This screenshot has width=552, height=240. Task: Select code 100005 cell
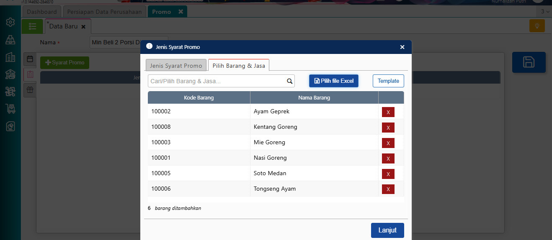point(199,174)
